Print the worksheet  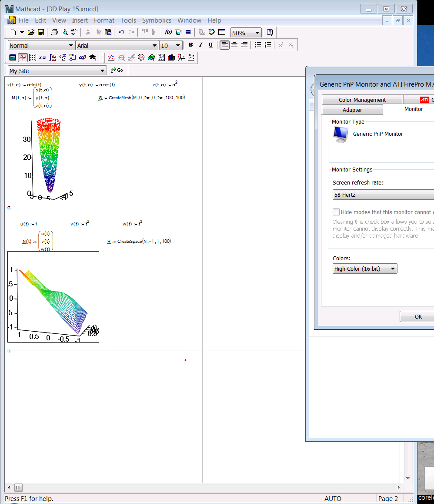(54, 33)
